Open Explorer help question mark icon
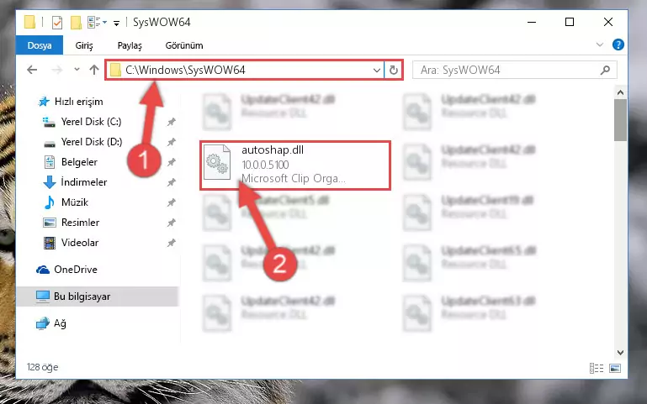The width and height of the screenshot is (647, 404). 618,45
